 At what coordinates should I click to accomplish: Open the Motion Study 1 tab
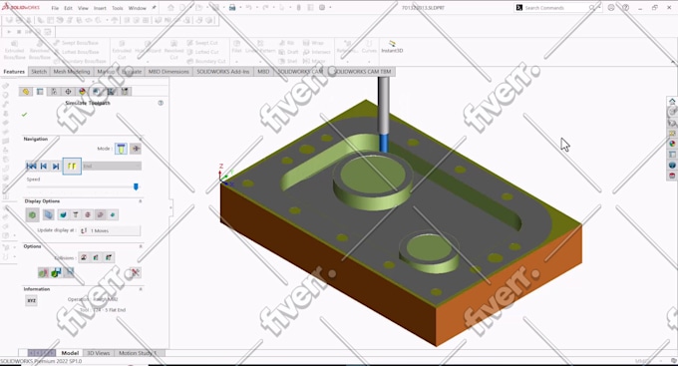coord(138,353)
